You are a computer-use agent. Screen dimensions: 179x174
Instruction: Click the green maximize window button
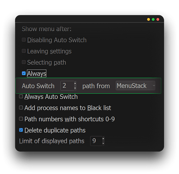coord(153,19)
